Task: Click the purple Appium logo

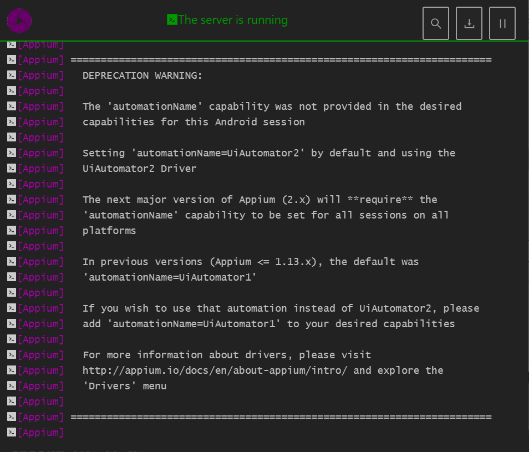Action: coord(19,21)
